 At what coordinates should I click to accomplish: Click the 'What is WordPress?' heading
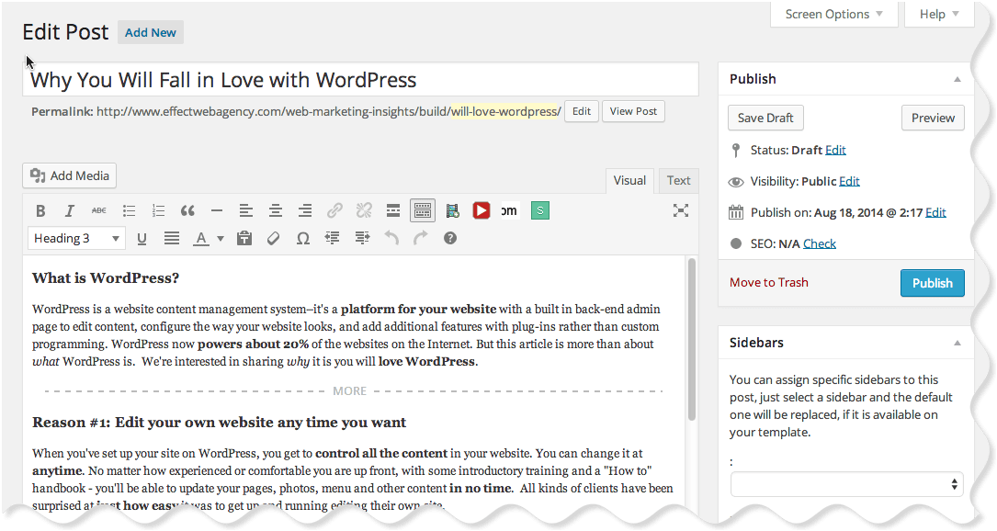106,277
